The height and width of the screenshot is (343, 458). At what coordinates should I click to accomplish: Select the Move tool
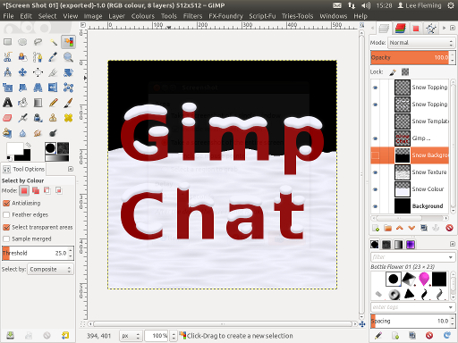click(x=22, y=72)
